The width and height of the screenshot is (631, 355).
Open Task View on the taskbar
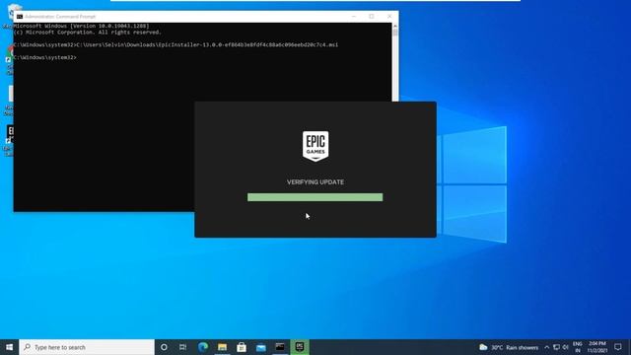tap(182, 347)
